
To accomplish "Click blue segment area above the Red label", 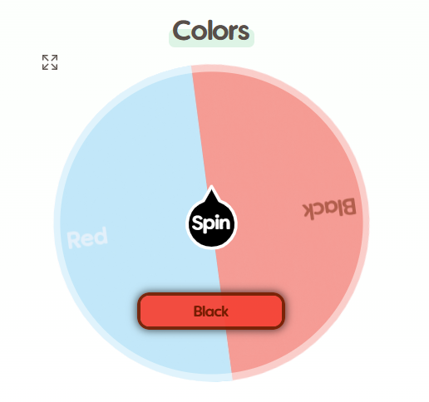I will click(x=111, y=166).
